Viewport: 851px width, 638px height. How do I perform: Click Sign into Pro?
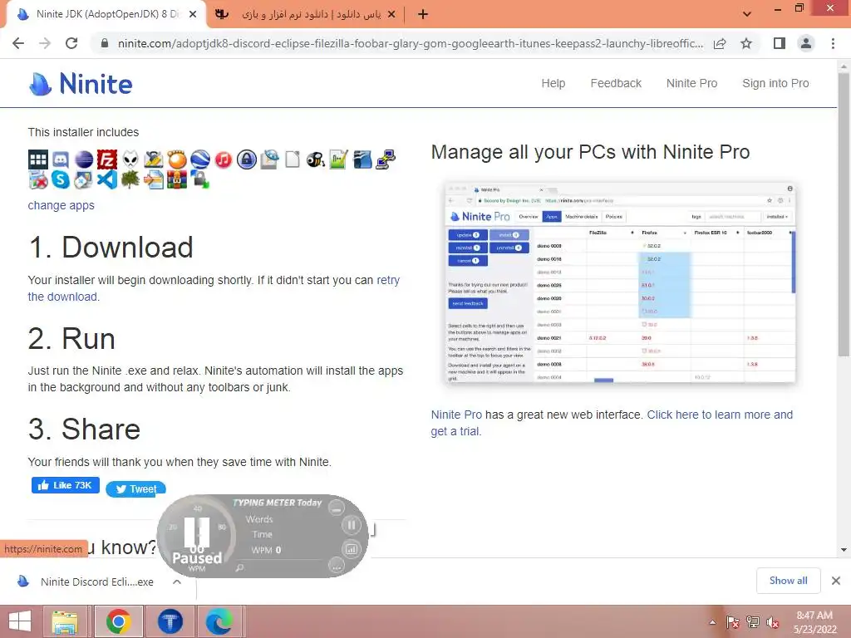[x=775, y=84]
